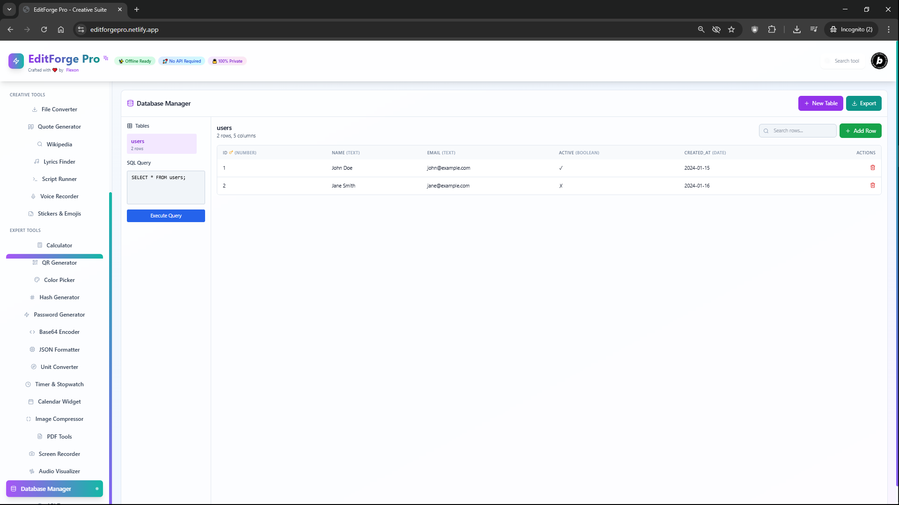Image resolution: width=899 pixels, height=505 pixels.
Task: Click trash icon for Jane Smith row
Action: click(872, 186)
